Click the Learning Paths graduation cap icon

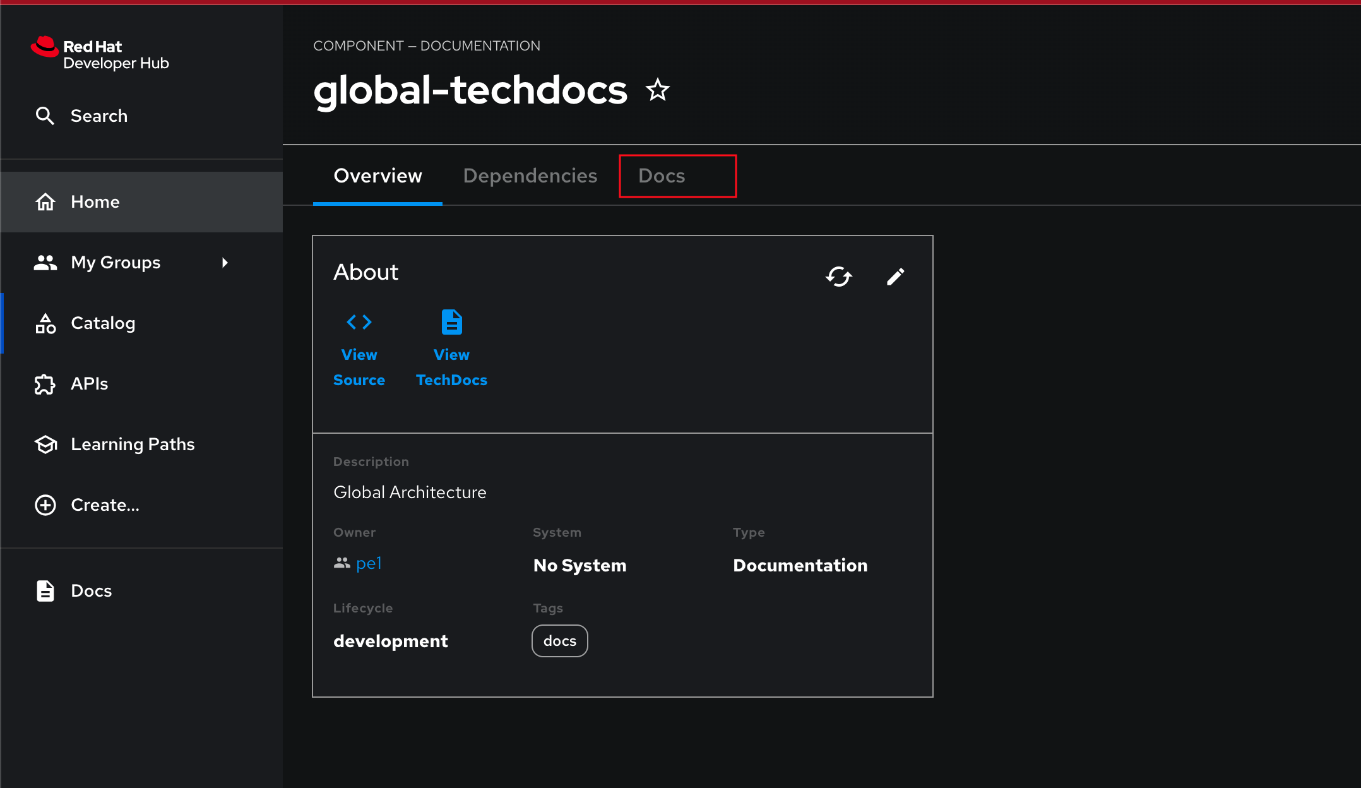[x=45, y=445]
